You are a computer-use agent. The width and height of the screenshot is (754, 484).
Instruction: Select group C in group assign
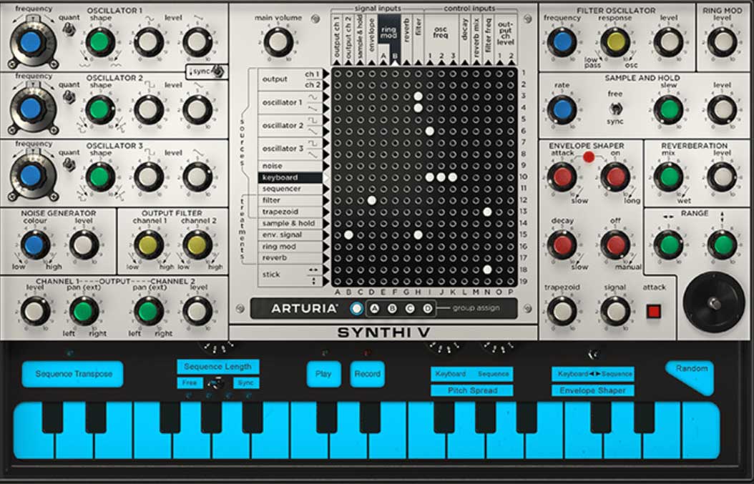(410, 309)
